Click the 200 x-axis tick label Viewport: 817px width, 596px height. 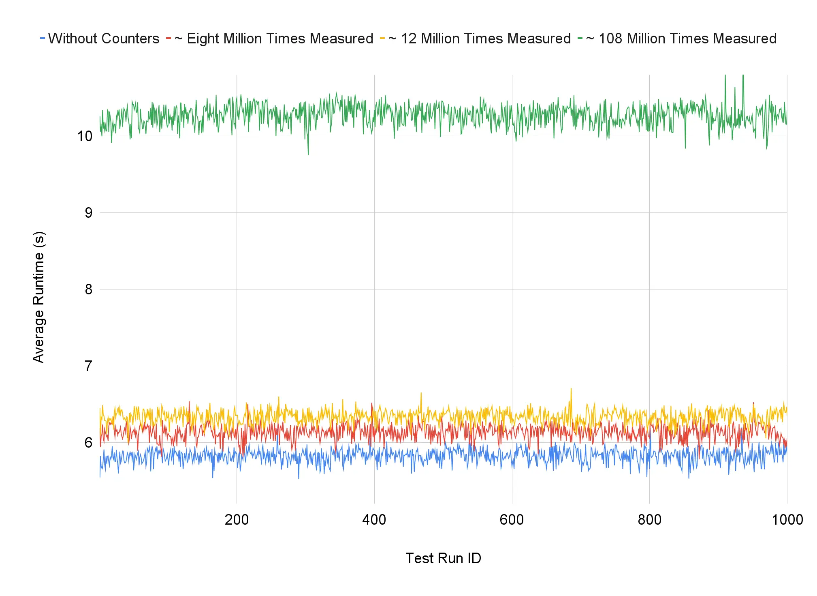237,520
